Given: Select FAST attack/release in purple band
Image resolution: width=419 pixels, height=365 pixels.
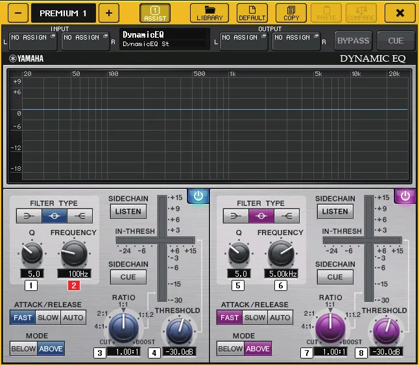Looking at the screenshot, I should pos(229,318).
